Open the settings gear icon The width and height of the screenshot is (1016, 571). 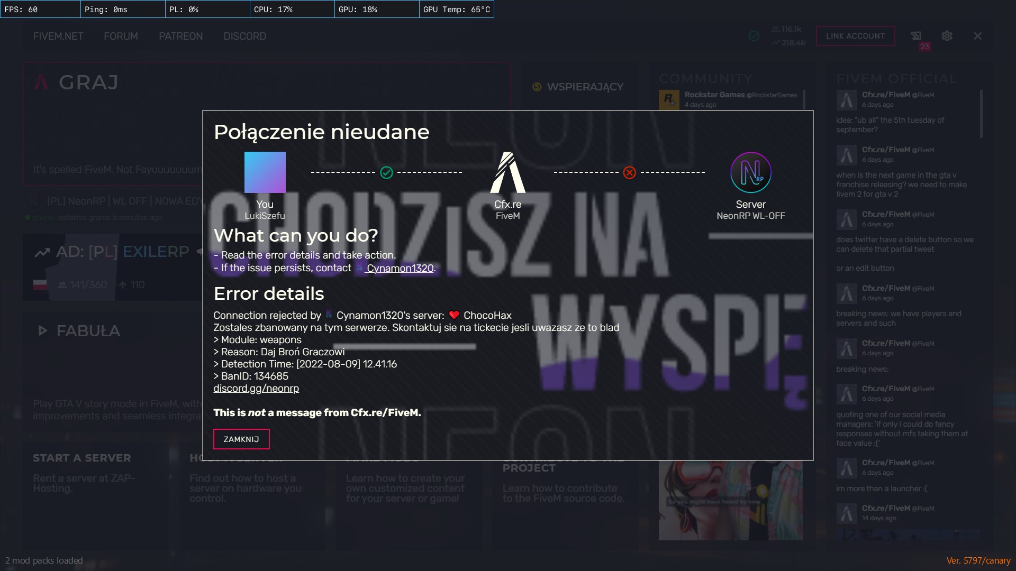[947, 36]
